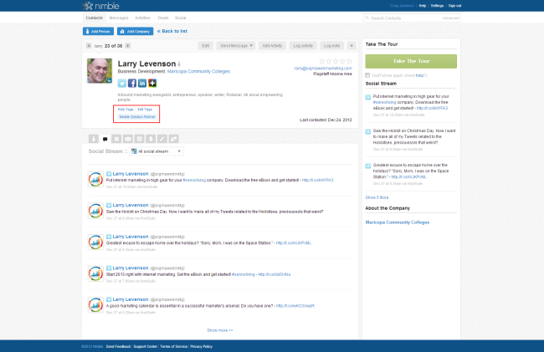Click the Hide Tags link
Image resolution: width=544 pixels, height=352 pixels.
point(126,110)
